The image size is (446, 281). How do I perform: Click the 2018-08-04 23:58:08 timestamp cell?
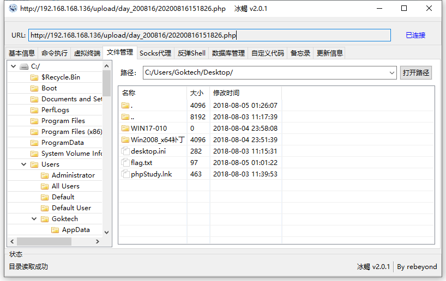tap(245, 129)
